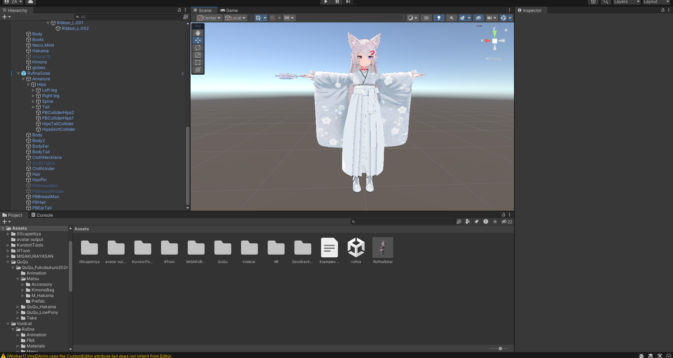Switch to the Game tab
The image size is (673, 358).
pyautogui.click(x=229, y=11)
